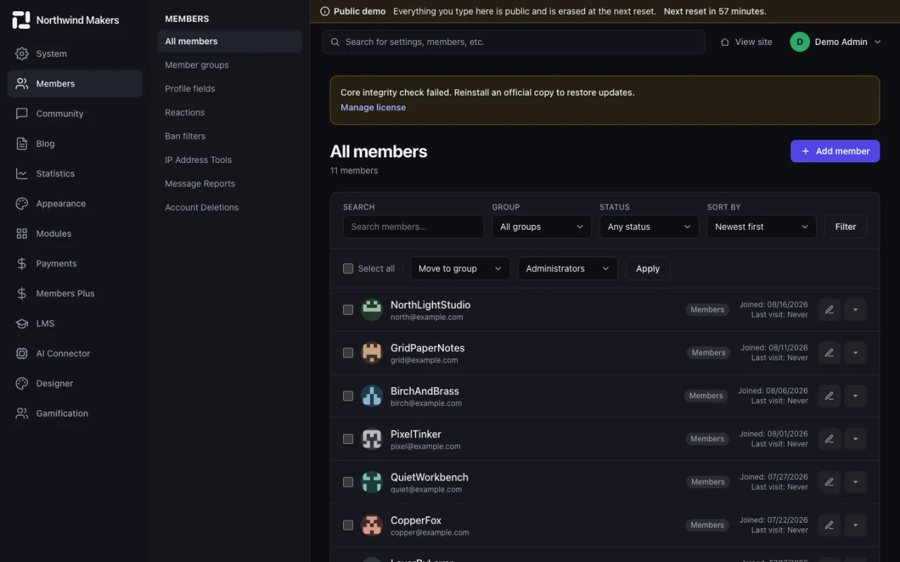Edit GridPaperNotes with pencil icon

(829, 353)
